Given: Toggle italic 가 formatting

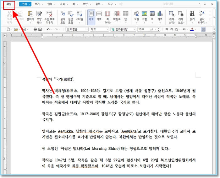Looking at the screenshot, I should pos(172,29).
